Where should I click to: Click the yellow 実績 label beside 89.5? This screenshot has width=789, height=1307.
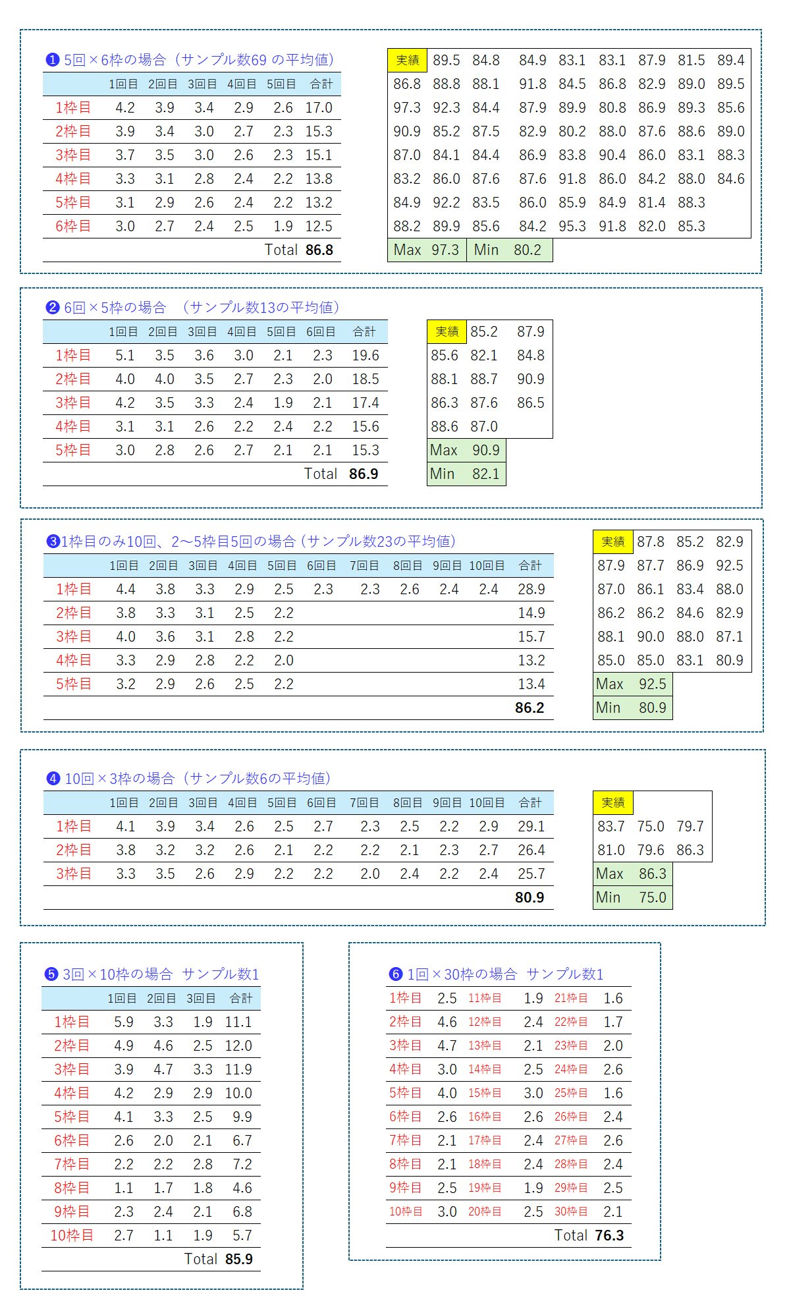(407, 61)
